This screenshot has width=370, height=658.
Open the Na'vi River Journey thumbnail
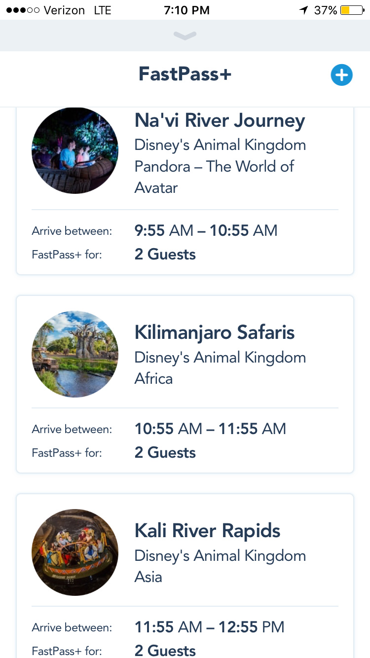(75, 150)
